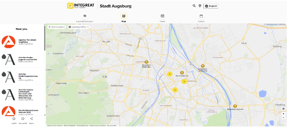Click the Near you list scrollbar

tap(45, 38)
